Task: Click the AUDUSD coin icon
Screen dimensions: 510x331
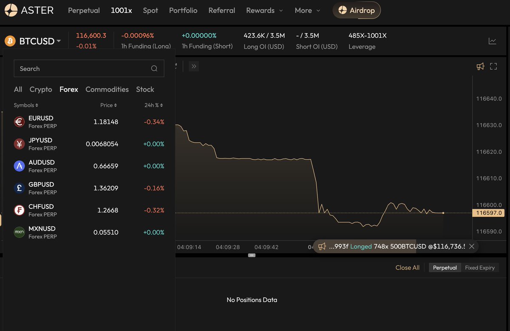Action: click(x=19, y=166)
